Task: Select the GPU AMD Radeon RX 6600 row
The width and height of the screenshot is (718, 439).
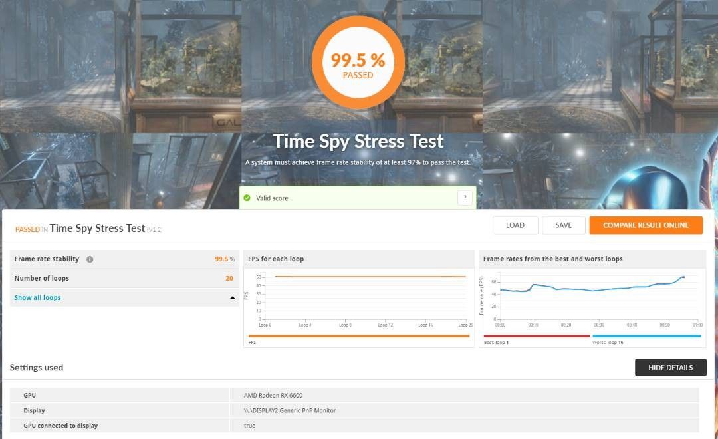Action: point(354,395)
